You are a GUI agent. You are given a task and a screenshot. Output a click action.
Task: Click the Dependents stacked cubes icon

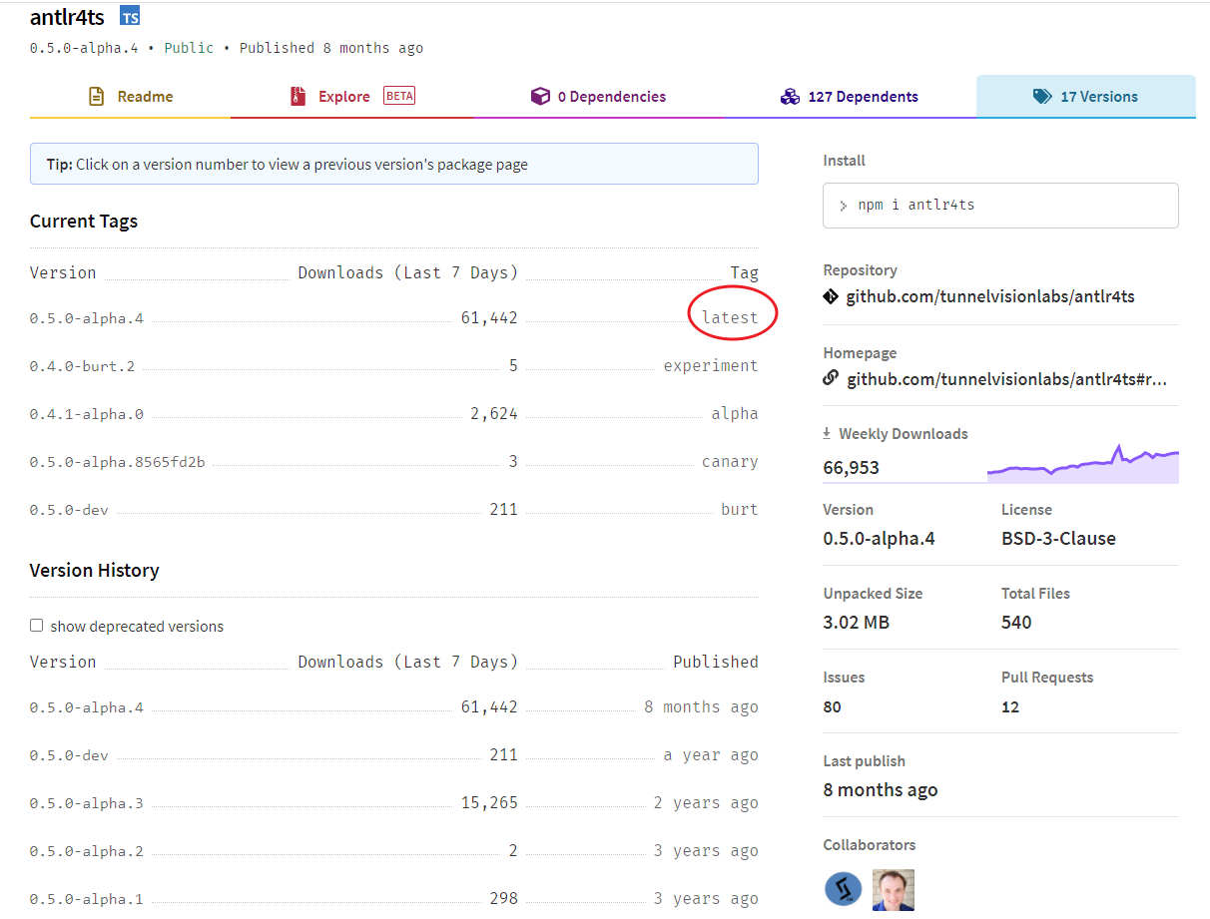coord(790,97)
